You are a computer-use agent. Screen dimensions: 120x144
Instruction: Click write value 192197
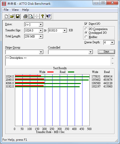pyautogui.click(x=96, y=86)
